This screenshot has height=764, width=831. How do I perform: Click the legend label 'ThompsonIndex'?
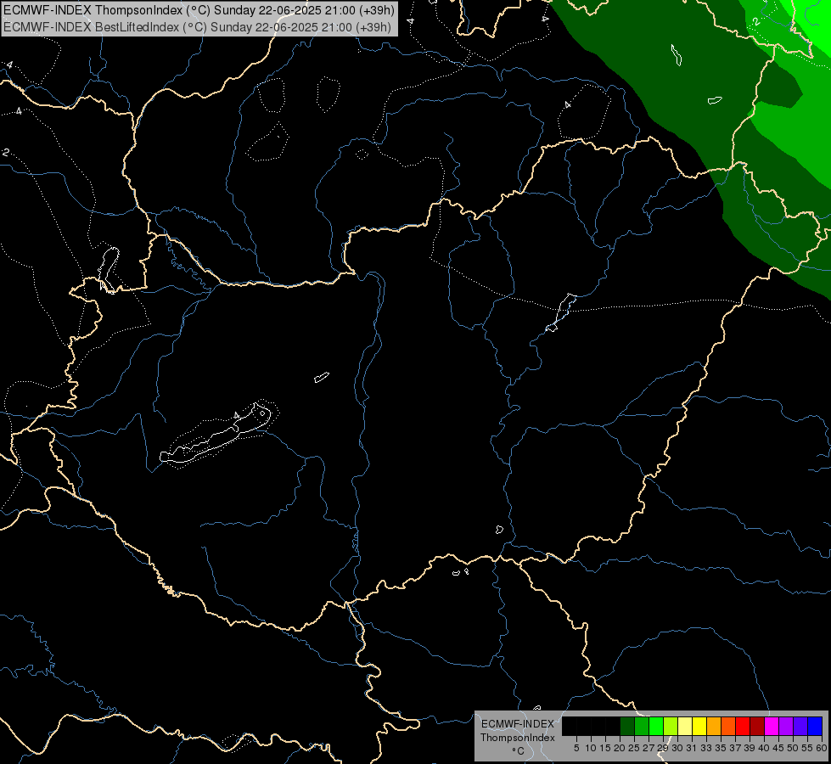click(x=517, y=738)
